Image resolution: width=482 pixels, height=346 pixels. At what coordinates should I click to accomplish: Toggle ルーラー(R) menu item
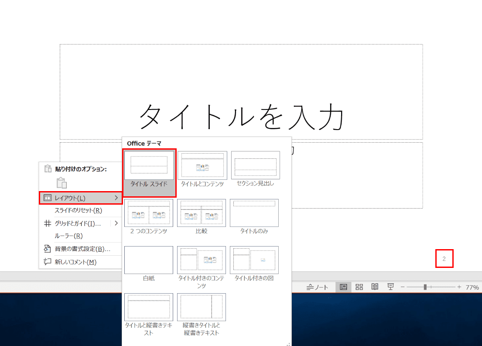69,236
